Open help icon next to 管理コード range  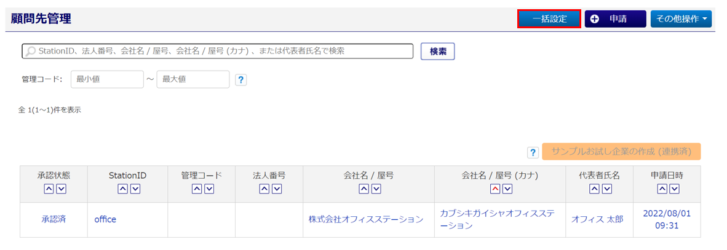point(241,80)
